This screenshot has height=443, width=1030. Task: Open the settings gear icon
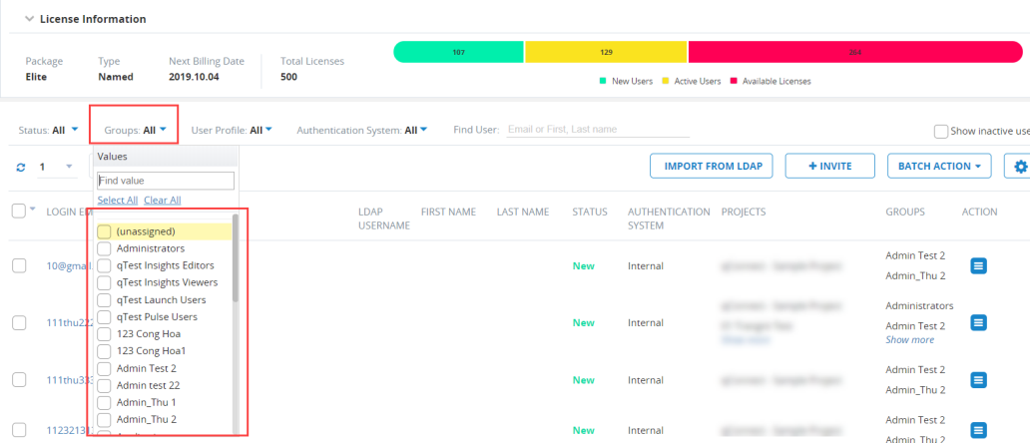pyautogui.click(x=1020, y=167)
